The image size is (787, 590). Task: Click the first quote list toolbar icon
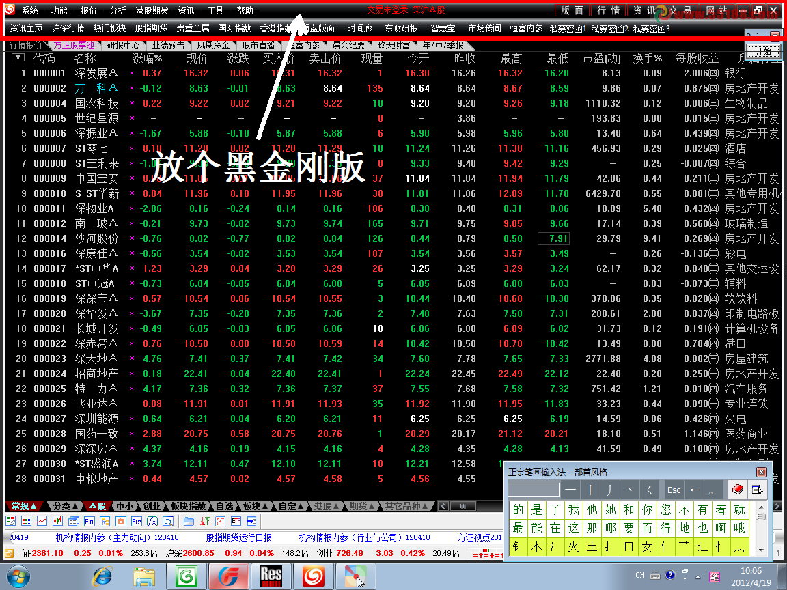click(x=10, y=521)
